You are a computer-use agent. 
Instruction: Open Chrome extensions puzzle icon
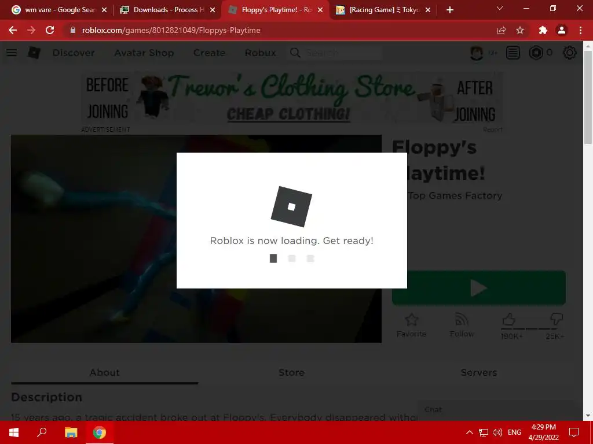point(543,30)
